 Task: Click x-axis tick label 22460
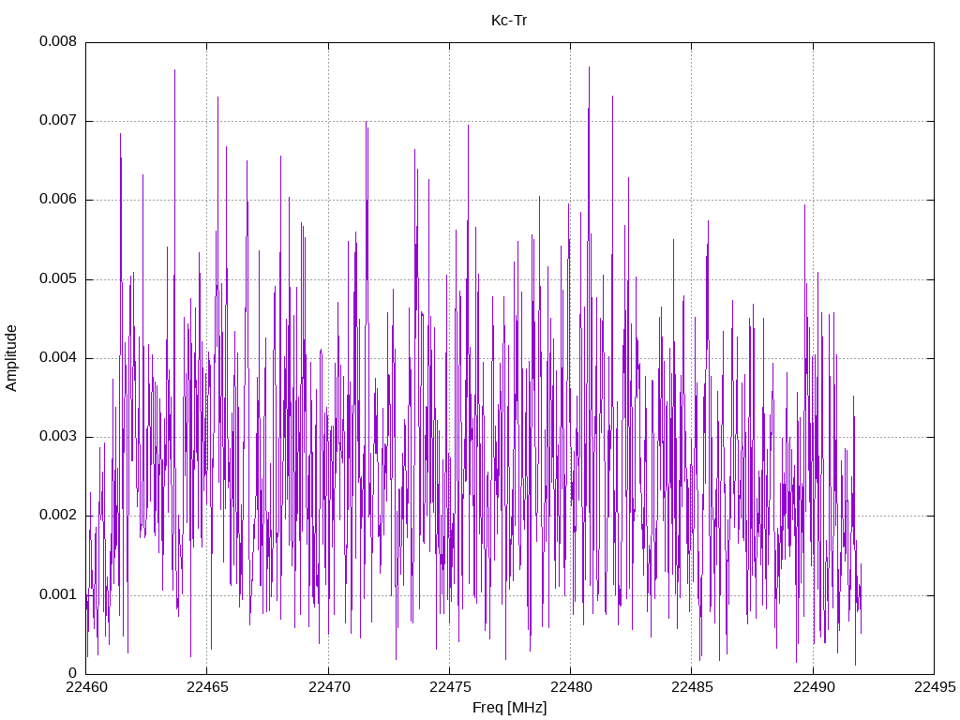click(x=86, y=687)
